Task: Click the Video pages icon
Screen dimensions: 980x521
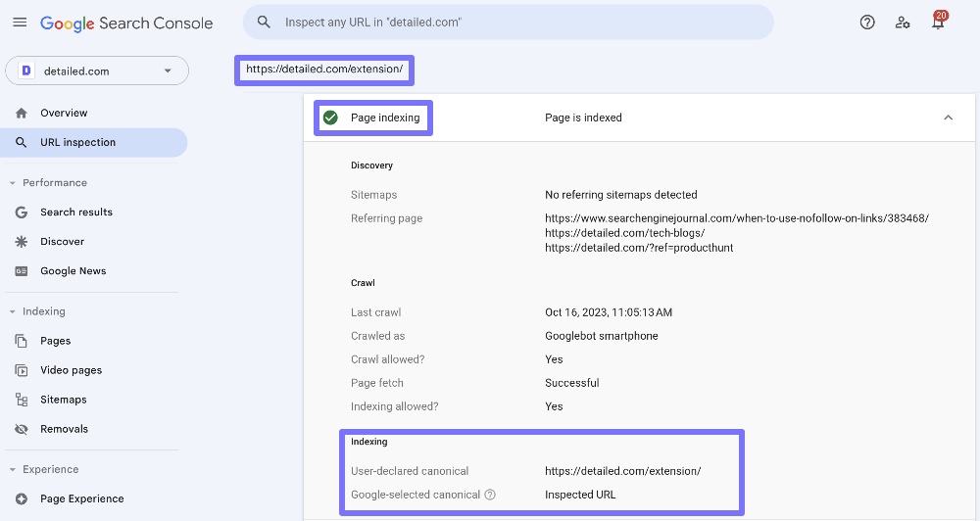Action: 22,370
